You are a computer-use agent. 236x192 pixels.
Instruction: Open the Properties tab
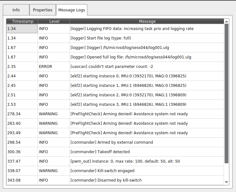point(43,10)
